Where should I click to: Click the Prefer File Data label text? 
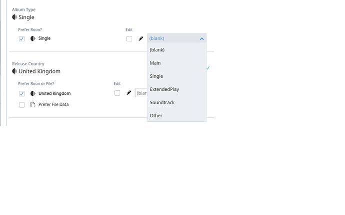[53, 105]
